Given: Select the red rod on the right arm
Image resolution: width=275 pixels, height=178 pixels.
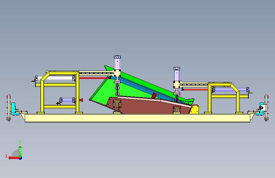Looking at the screenshot, I should point(196,90).
